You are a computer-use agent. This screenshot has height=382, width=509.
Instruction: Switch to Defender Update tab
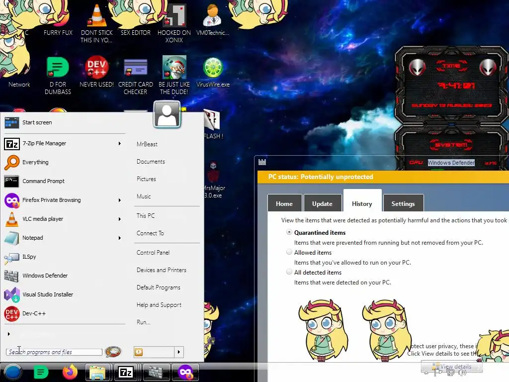[322, 203]
